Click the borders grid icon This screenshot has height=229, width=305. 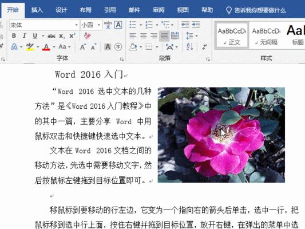149,47
